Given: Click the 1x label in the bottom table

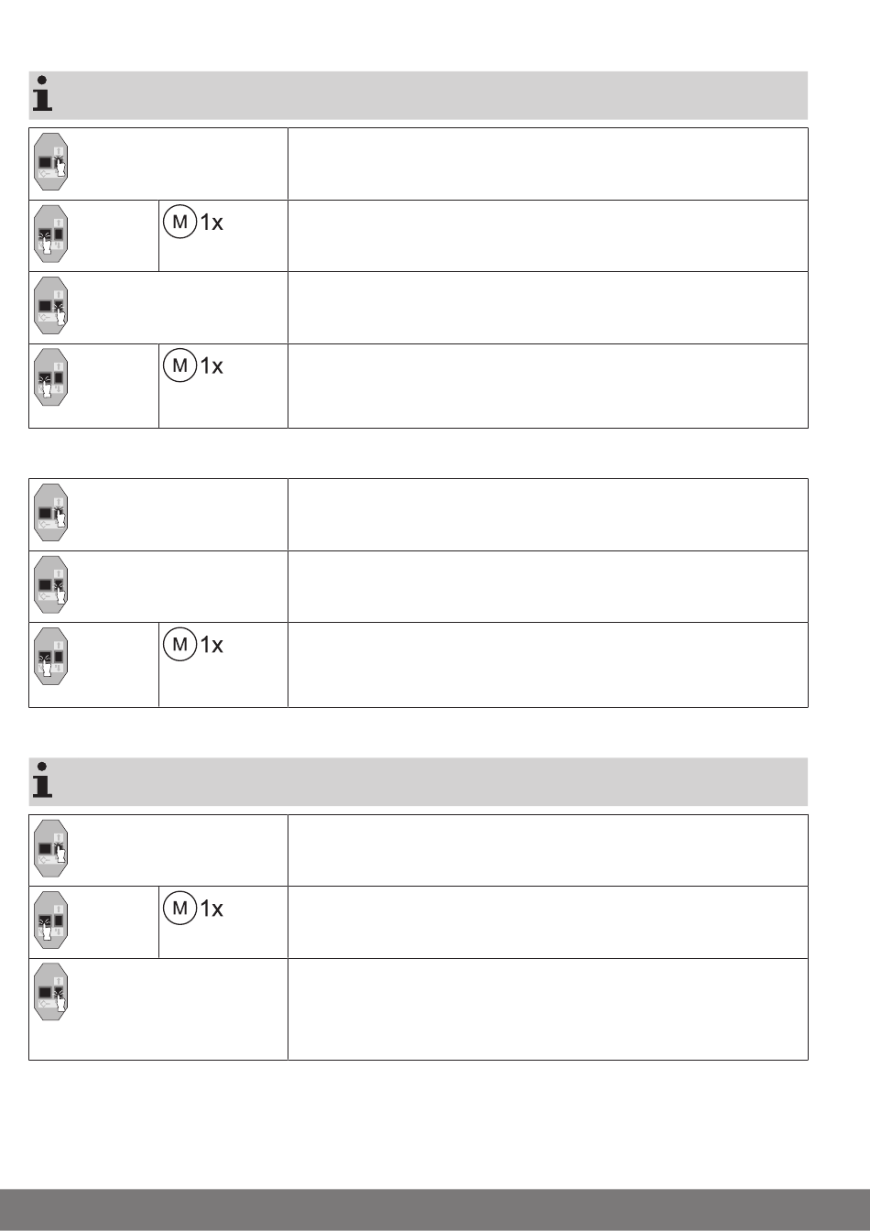Looking at the screenshot, I should point(212,909).
